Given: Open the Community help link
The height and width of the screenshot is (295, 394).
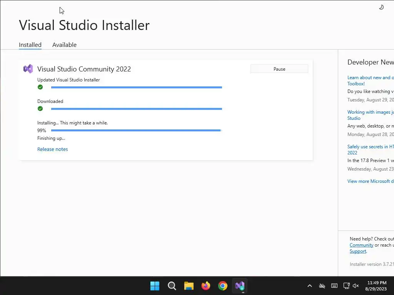Looking at the screenshot, I should point(361,245).
